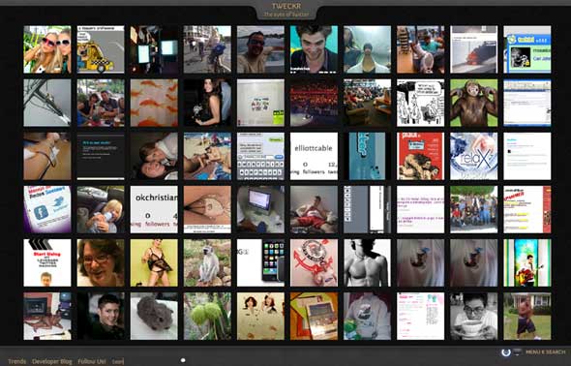
Task: Open the green app screenshot thumbnail
Action: coord(527,49)
